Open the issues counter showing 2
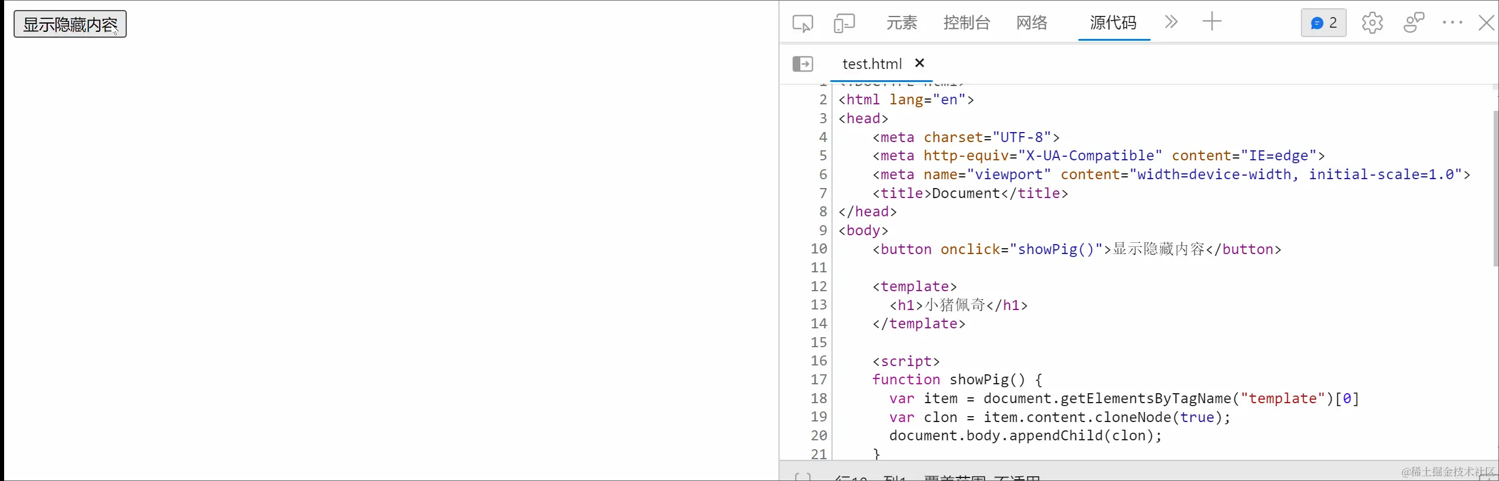1499x481 pixels. pyautogui.click(x=1323, y=23)
